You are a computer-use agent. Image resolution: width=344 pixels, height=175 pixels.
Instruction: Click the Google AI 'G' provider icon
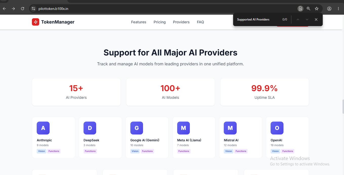coord(137,128)
